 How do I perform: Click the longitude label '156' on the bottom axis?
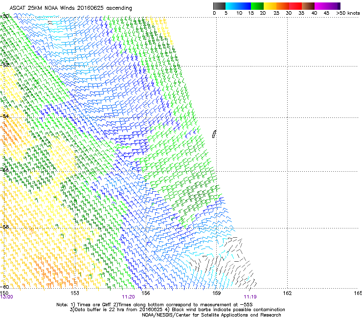point(146,293)
